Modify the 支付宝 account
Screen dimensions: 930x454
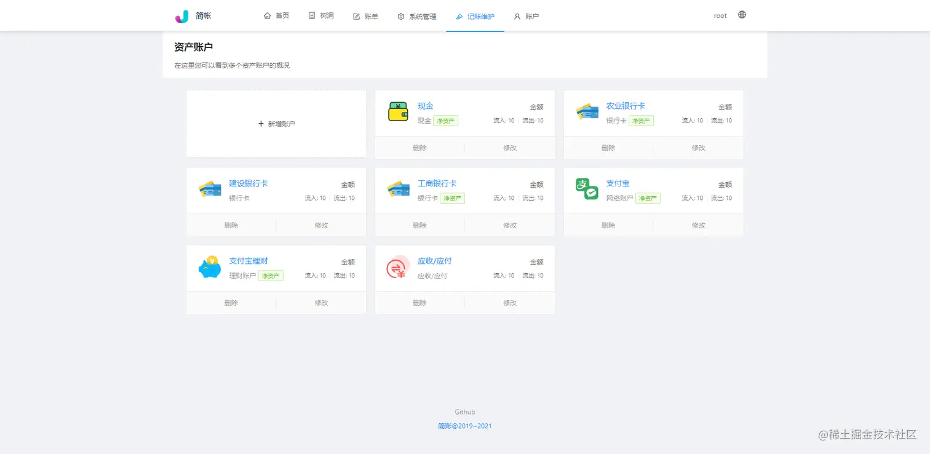point(699,225)
